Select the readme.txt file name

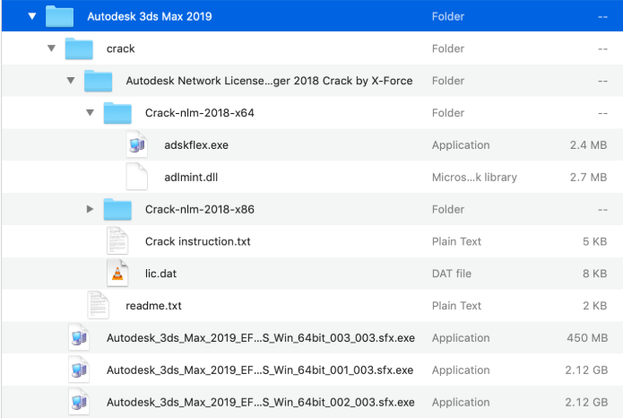click(x=154, y=306)
